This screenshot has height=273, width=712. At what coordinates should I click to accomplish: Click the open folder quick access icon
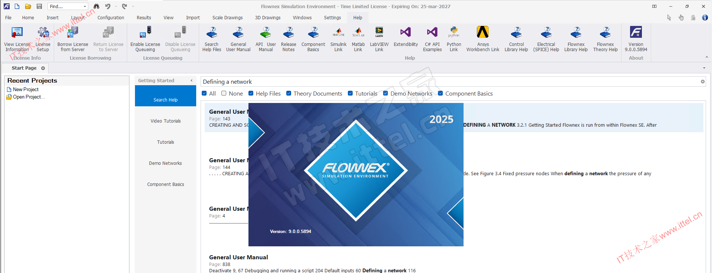click(x=28, y=6)
